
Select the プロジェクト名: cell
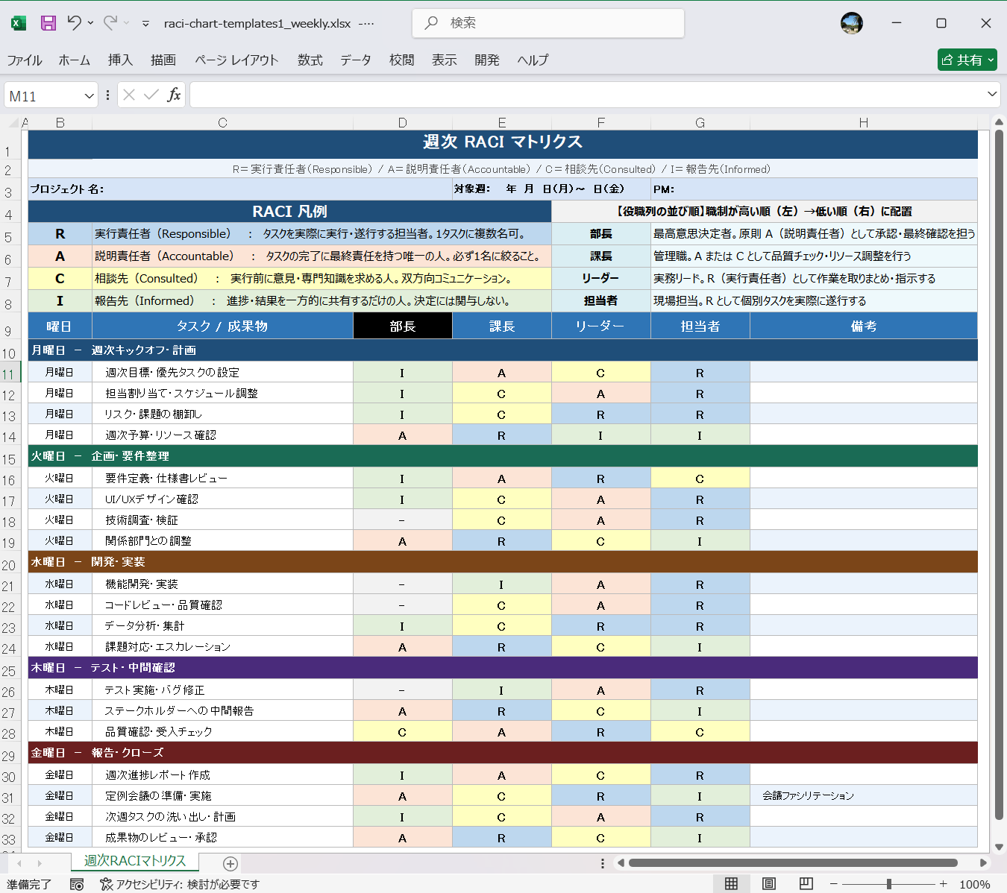[x=240, y=189]
